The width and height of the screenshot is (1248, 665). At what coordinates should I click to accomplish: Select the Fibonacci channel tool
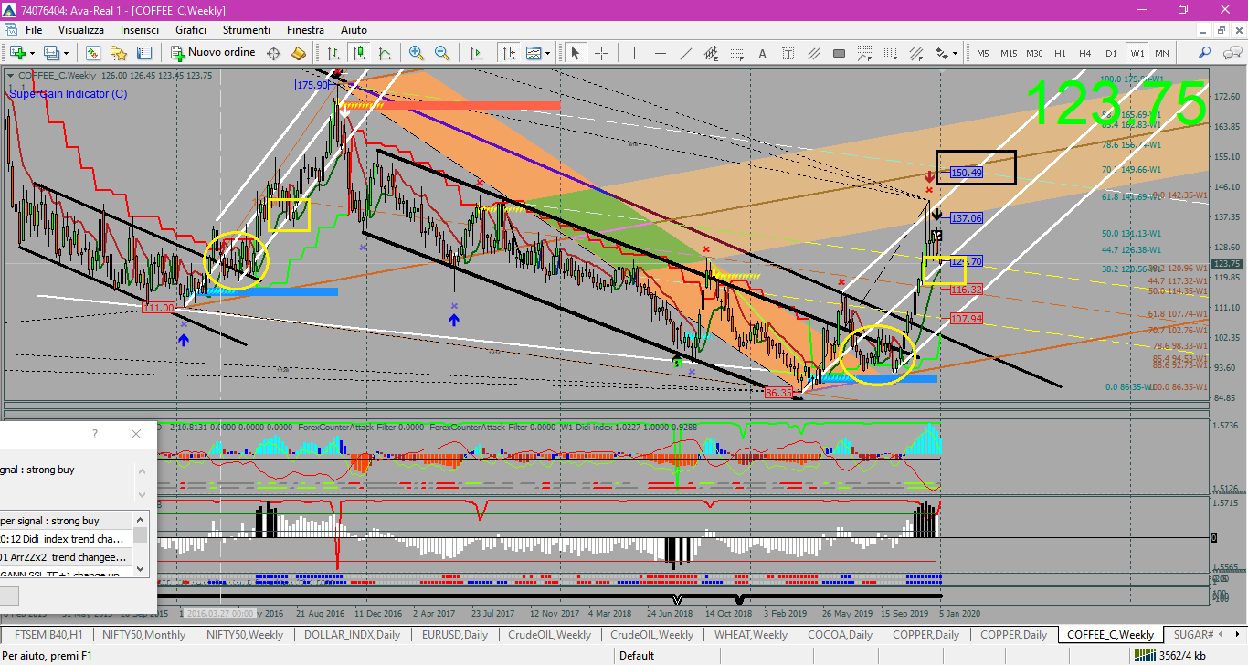(915, 53)
